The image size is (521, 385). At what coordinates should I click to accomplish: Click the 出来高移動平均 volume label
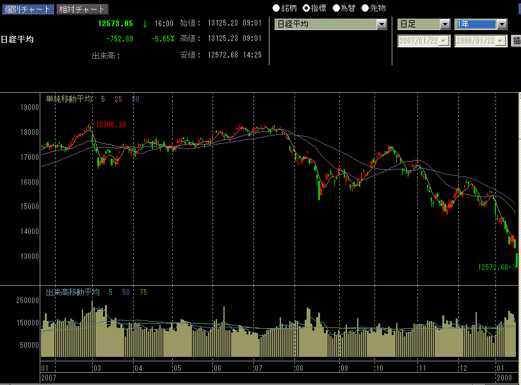pos(72,292)
